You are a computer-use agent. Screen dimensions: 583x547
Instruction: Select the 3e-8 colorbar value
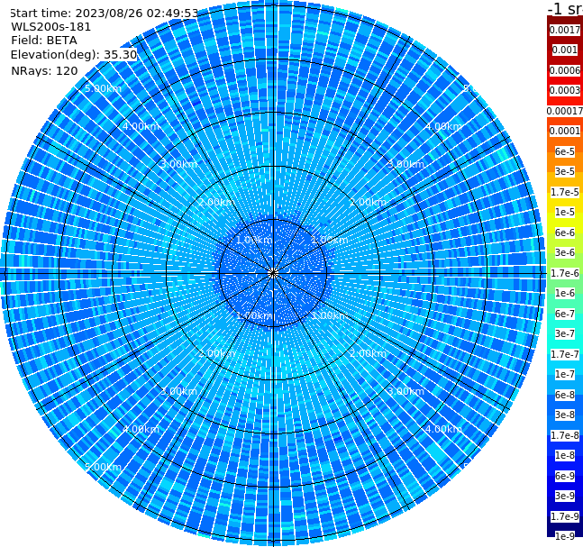pos(565,415)
